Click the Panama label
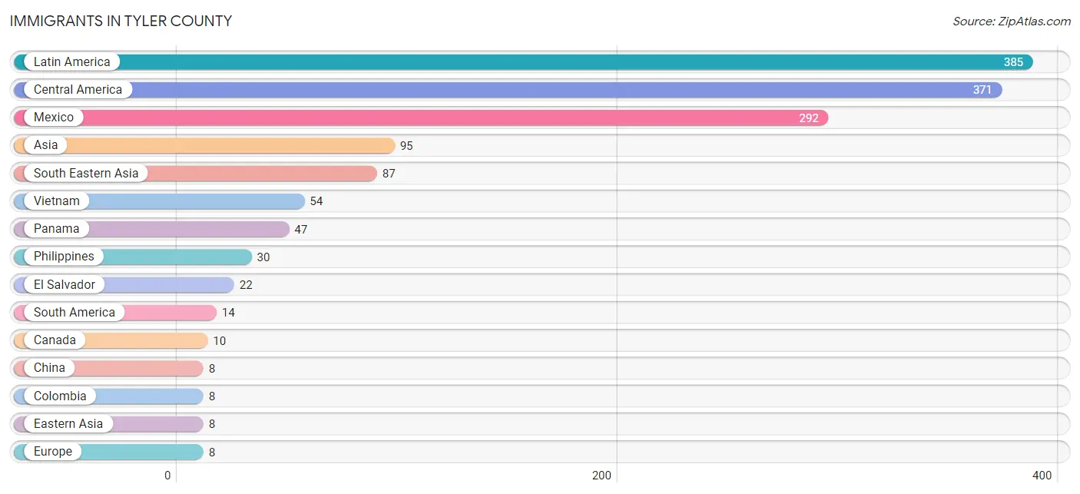Viewport: 1080px width, 494px height. (x=56, y=229)
